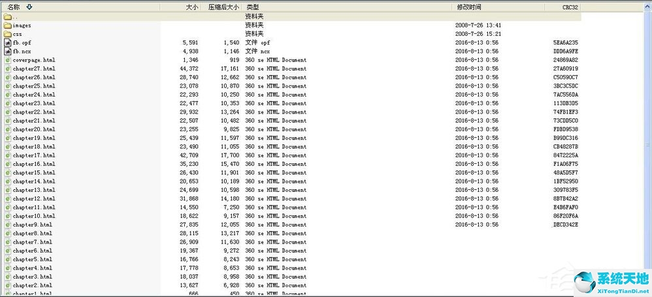Click the chapter18.html file icon
Viewport: 652px width, 297px height.
point(7,147)
